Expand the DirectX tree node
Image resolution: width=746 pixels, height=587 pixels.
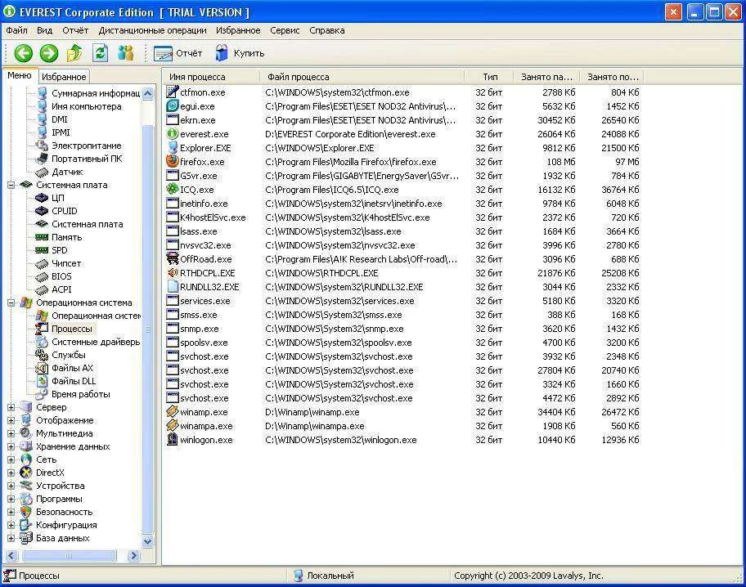click(11, 473)
